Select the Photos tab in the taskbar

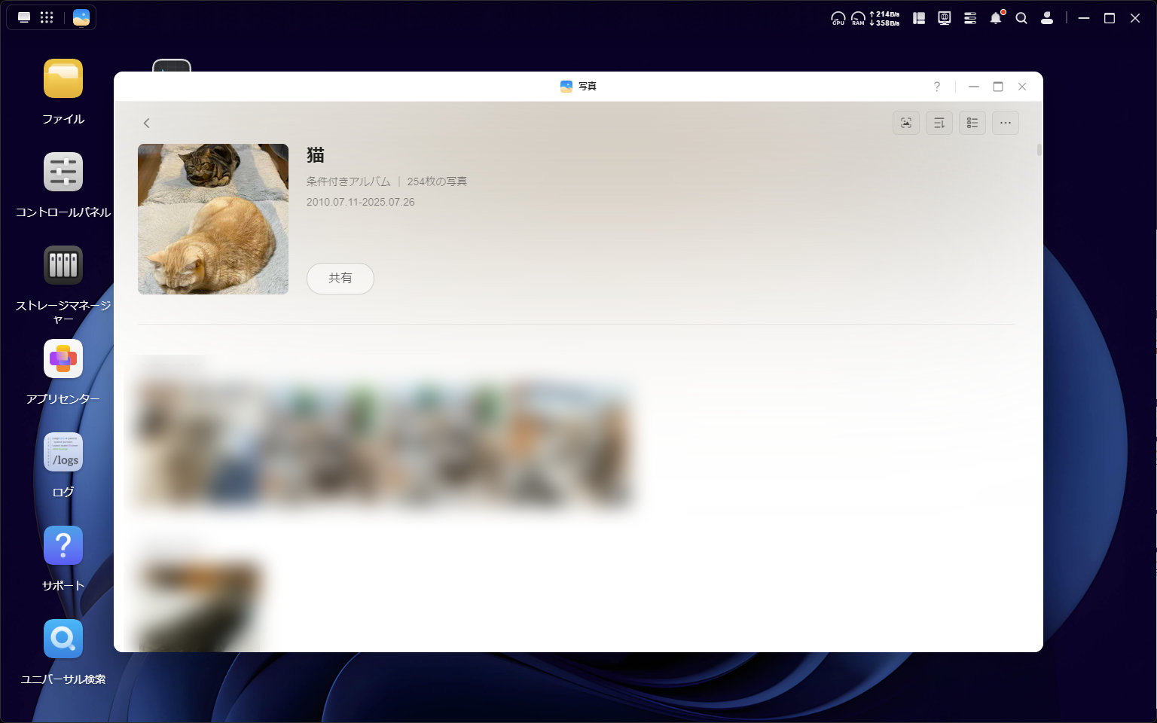tap(81, 17)
